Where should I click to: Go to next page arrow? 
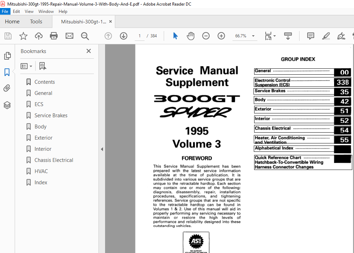pos(124,36)
